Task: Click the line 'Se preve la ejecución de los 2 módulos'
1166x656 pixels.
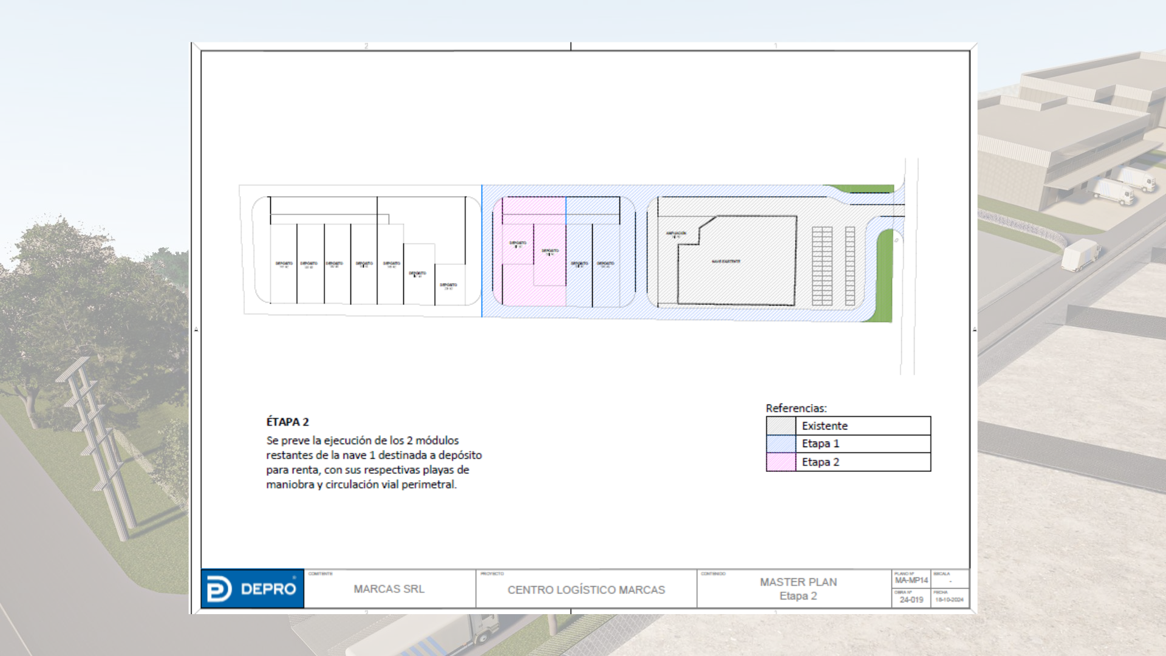Action: (x=363, y=440)
